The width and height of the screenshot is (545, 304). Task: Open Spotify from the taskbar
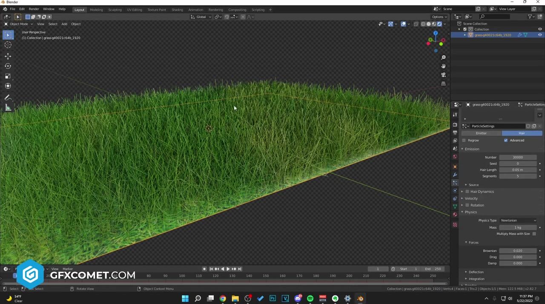[310, 298]
